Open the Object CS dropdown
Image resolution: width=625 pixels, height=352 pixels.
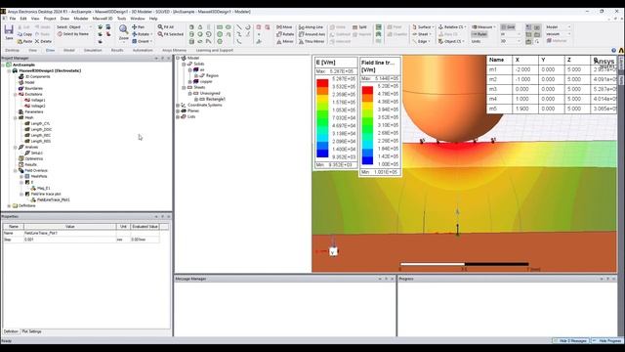[451, 41]
